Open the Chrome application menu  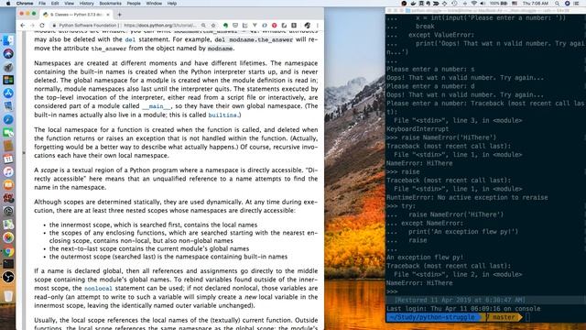(x=25, y=4)
